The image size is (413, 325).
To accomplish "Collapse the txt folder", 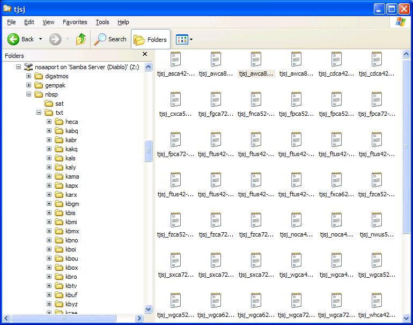I will click(x=39, y=113).
